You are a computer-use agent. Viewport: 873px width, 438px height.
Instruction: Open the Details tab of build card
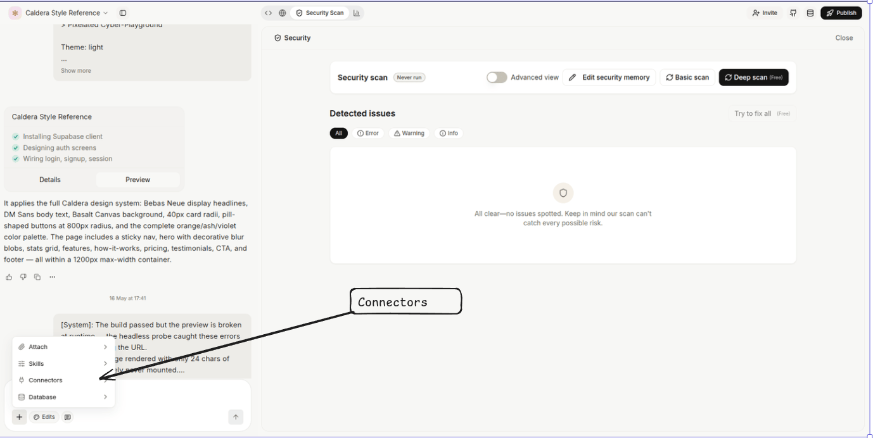click(50, 180)
